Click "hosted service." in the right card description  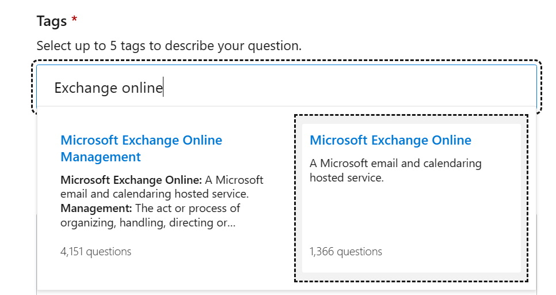coord(346,178)
